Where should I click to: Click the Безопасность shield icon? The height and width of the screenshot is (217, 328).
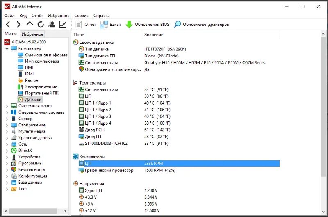pyautogui.click(x=14, y=170)
